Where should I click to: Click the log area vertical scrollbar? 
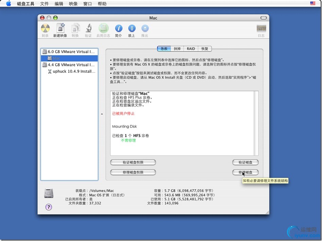point(256,123)
